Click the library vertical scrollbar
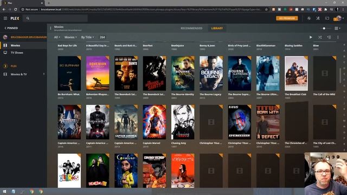This screenshot has width=347, height=195. point(340,76)
